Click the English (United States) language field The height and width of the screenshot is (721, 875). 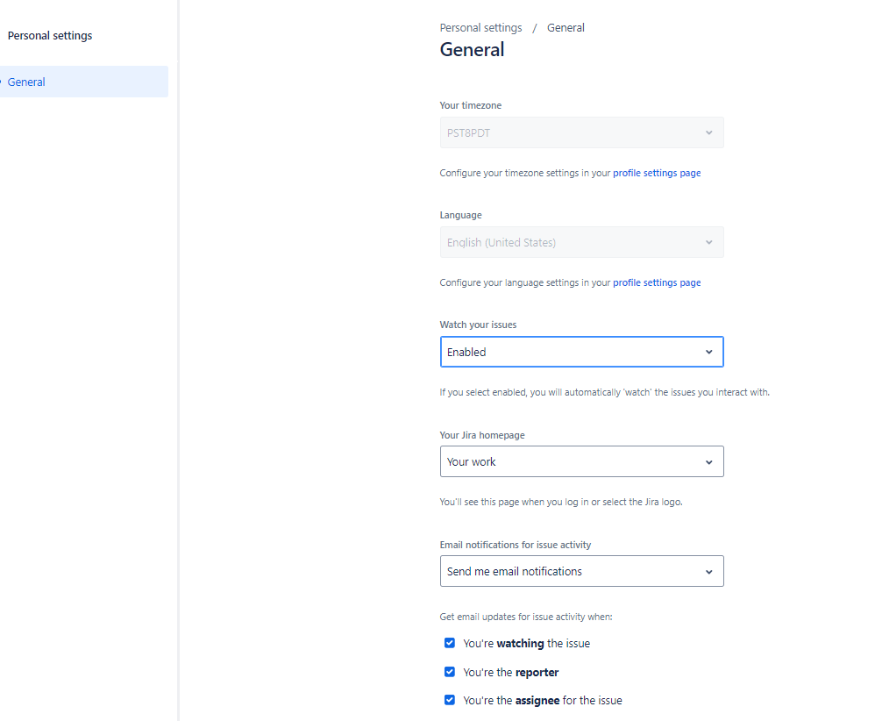click(x=570, y=243)
